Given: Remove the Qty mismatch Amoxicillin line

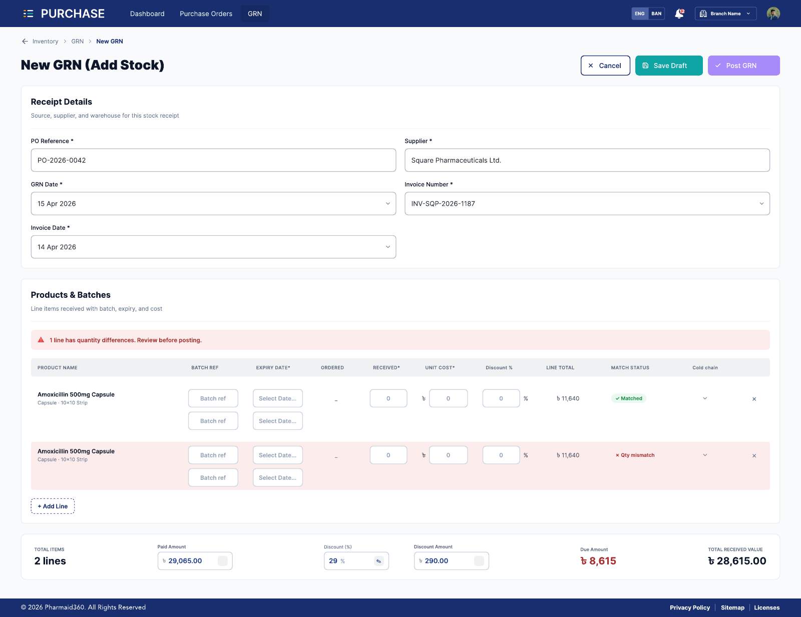Looking at the screenshot, I should point(754,455).
